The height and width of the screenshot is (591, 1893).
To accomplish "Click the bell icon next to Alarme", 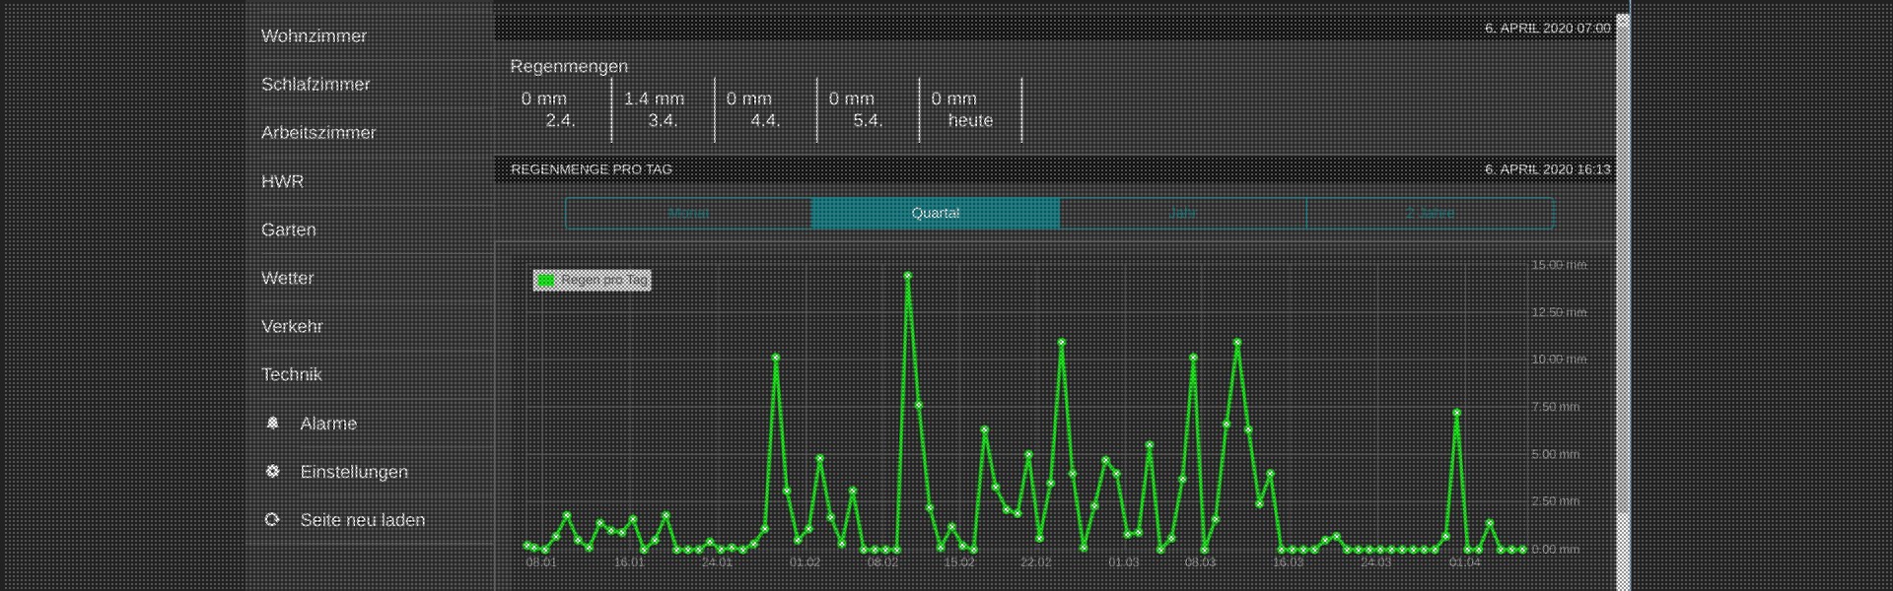I will coord(273,424).
